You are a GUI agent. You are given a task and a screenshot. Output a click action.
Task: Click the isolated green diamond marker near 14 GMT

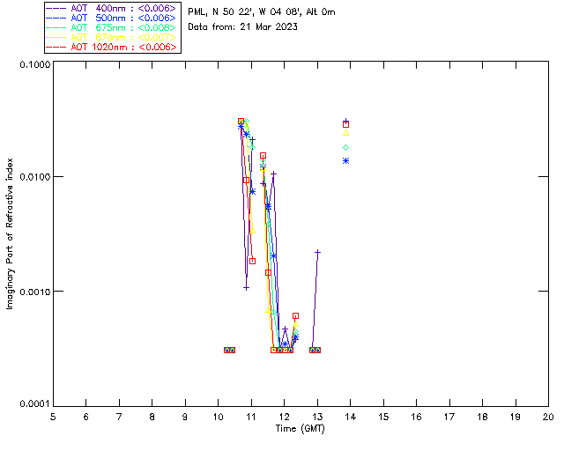click(x=346, y=147)
